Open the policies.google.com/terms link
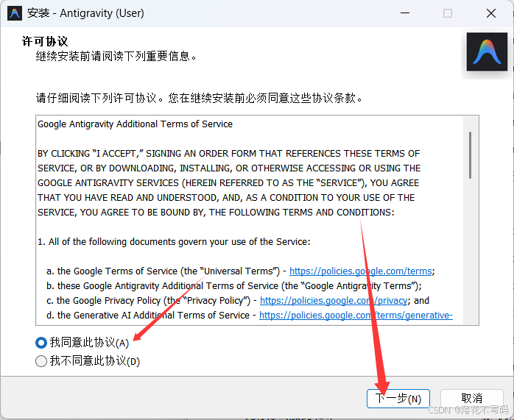 coord(360,271)
